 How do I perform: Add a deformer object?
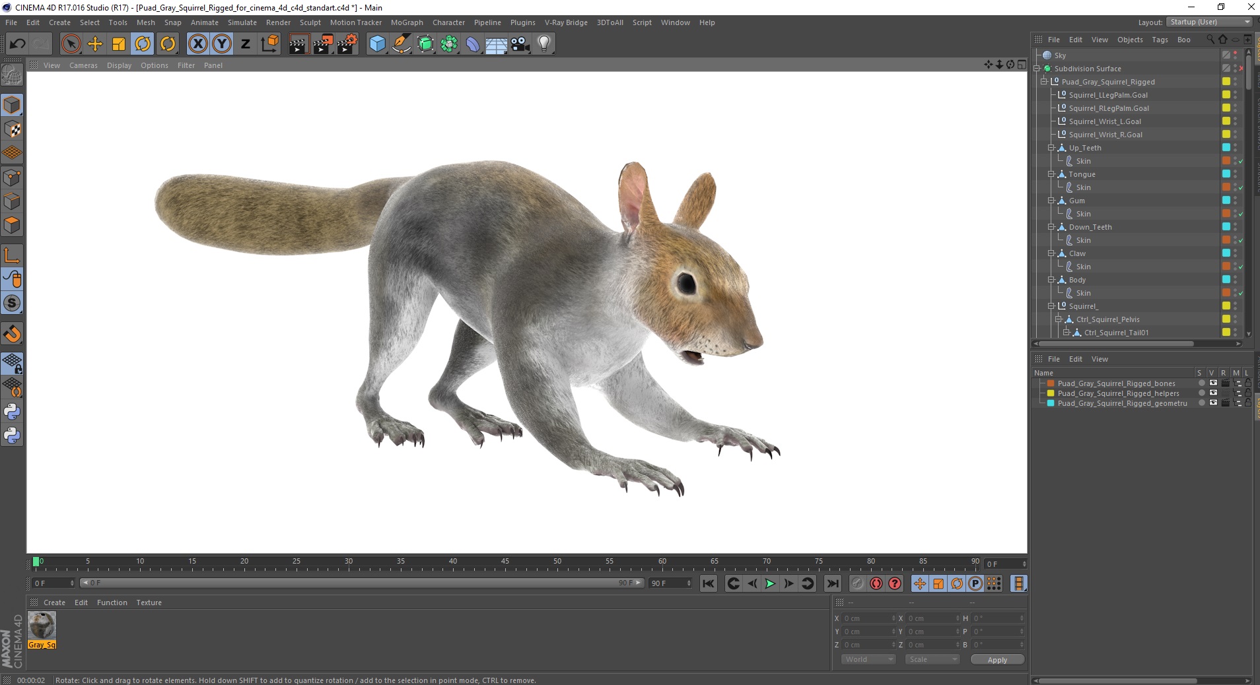click(x=473, y=44)
